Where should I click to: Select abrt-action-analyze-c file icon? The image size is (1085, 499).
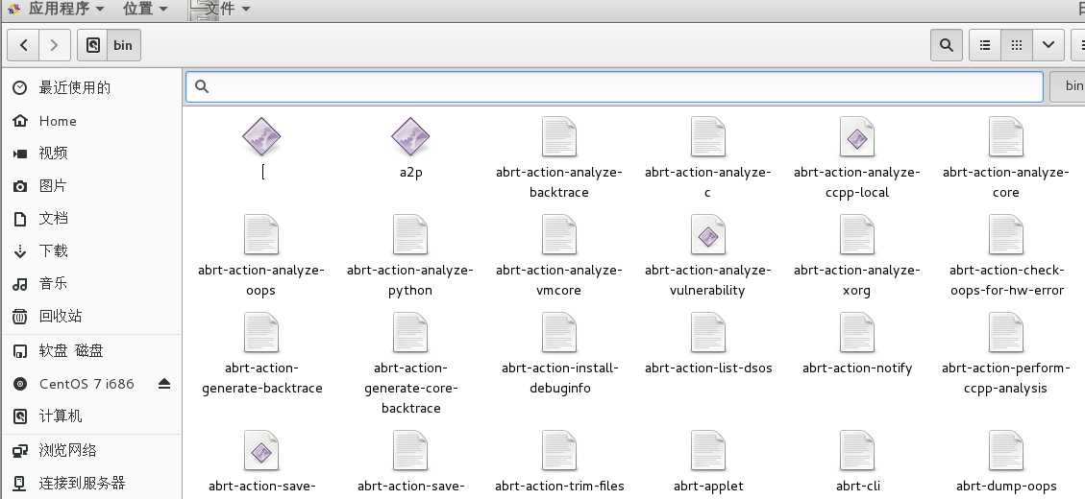[708, 136]
